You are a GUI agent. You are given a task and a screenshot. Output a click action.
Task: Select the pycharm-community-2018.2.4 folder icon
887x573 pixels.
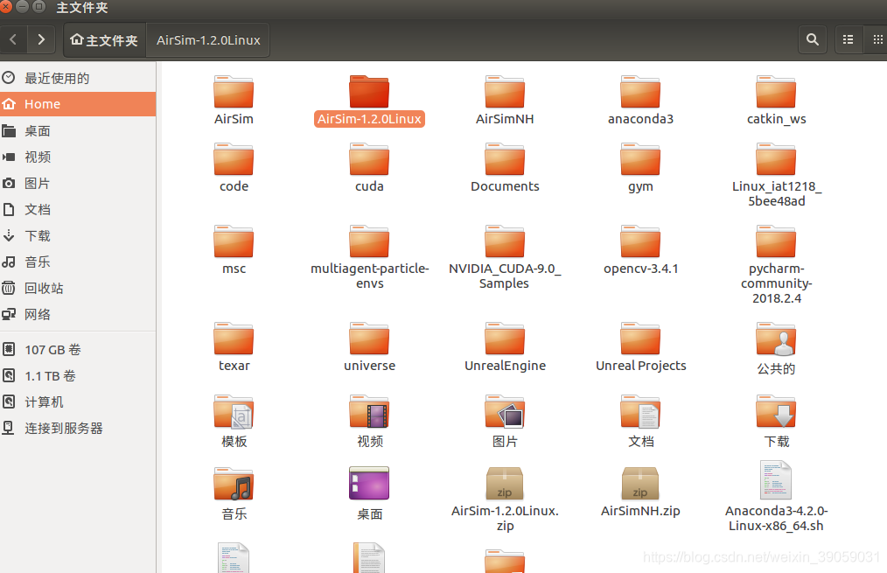coord(776,241)
